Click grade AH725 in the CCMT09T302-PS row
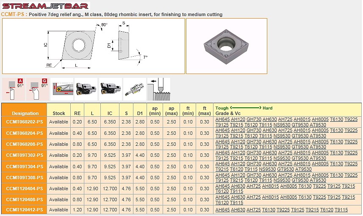 (285, 153)
